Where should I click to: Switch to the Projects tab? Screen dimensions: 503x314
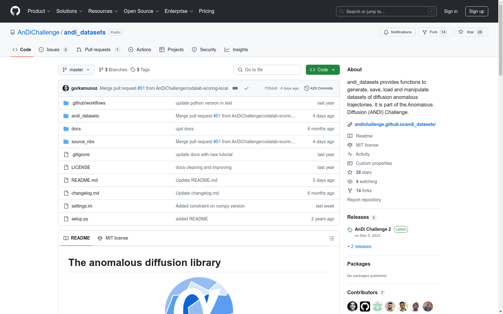(x=171, y=50)
